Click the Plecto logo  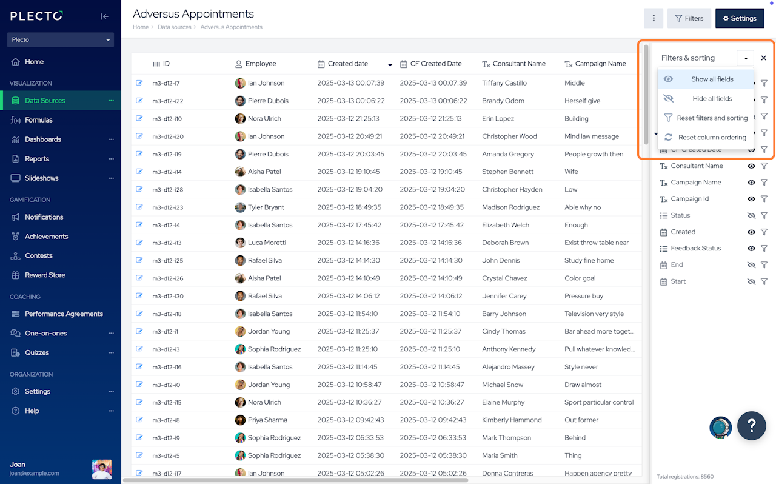point(36,16)
